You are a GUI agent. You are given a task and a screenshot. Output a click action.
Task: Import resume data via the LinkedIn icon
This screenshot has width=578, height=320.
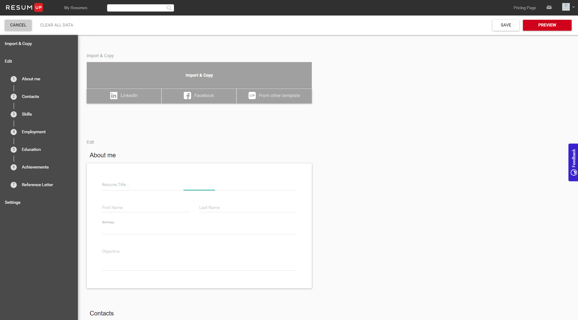(x=114, y=96)
